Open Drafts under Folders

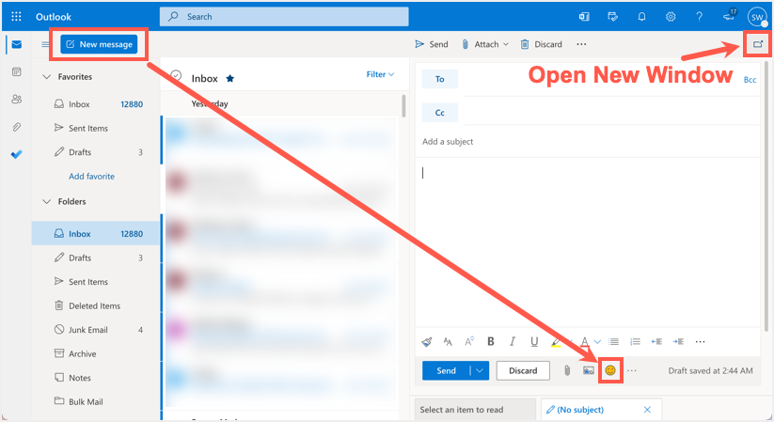[x=96, y=258]
